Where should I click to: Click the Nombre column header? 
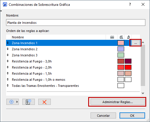pos(58,37)
